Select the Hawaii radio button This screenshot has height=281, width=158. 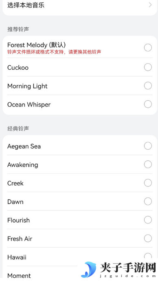click(148, 256)
